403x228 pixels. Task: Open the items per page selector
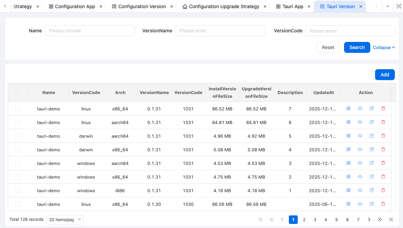point(65,219)
